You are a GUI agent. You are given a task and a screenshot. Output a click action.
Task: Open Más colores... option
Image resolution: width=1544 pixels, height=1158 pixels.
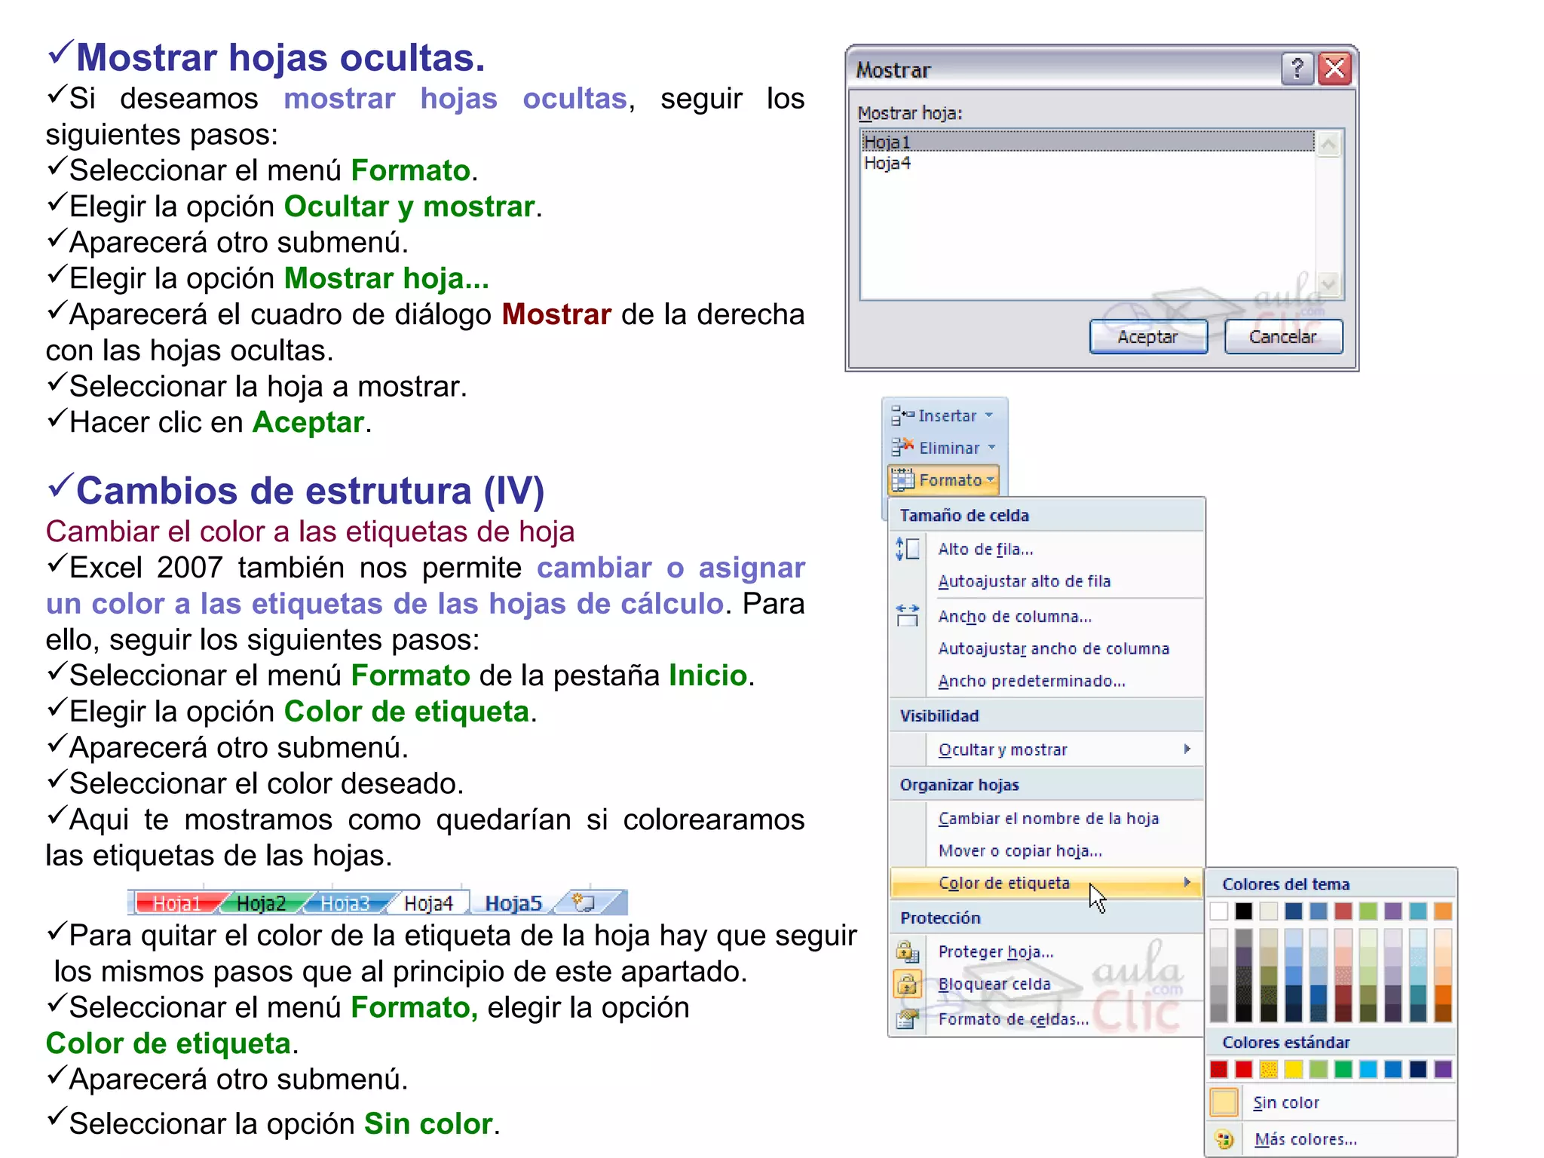pyautogui.click(x=1331, y=1139)
